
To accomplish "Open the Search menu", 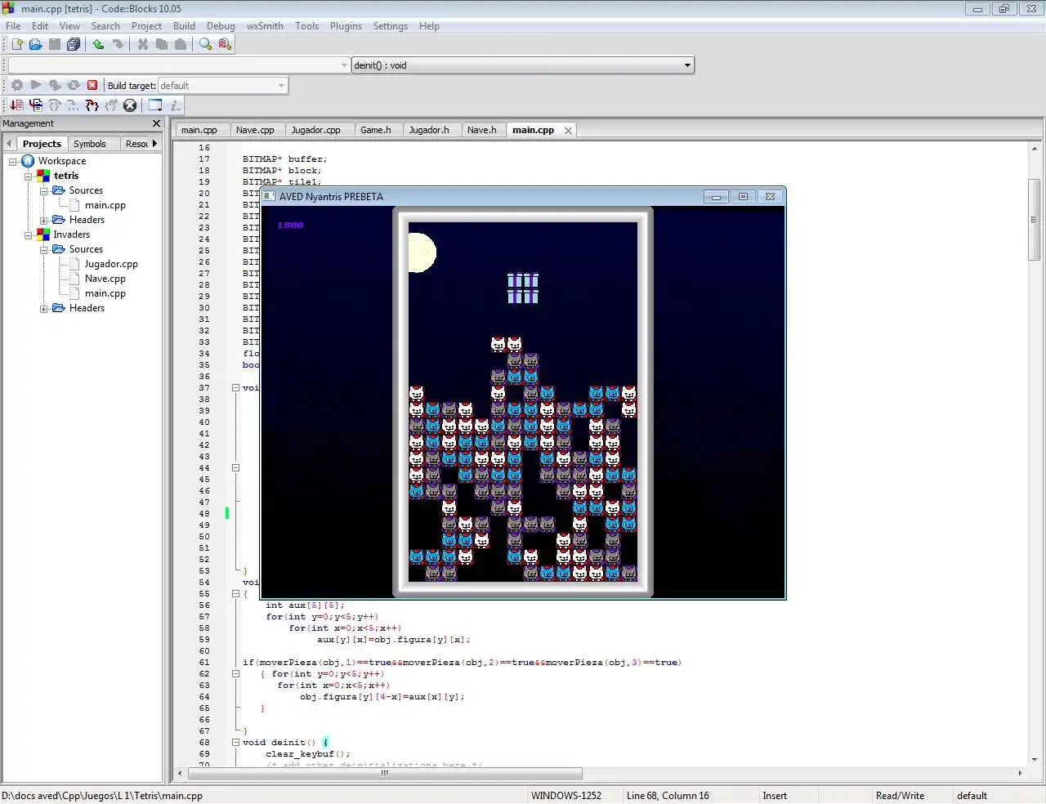I will 105,26.
